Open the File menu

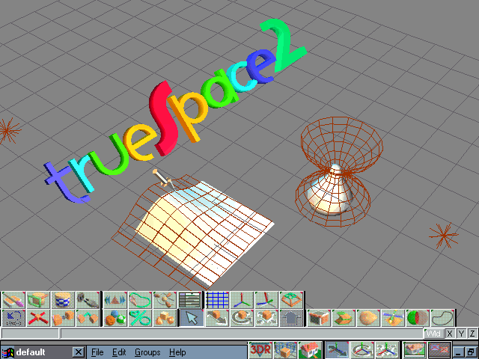97,352
